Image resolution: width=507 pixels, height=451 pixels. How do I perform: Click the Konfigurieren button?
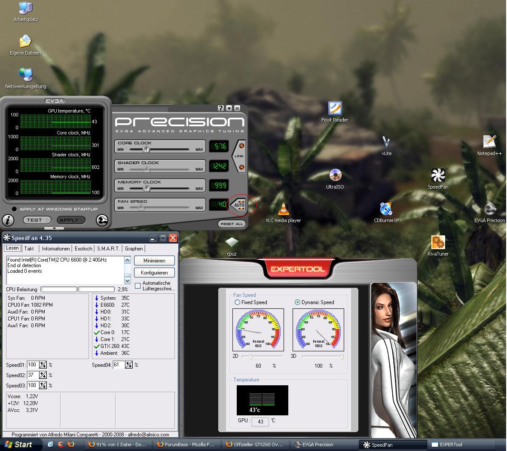[x=154, y=273]
